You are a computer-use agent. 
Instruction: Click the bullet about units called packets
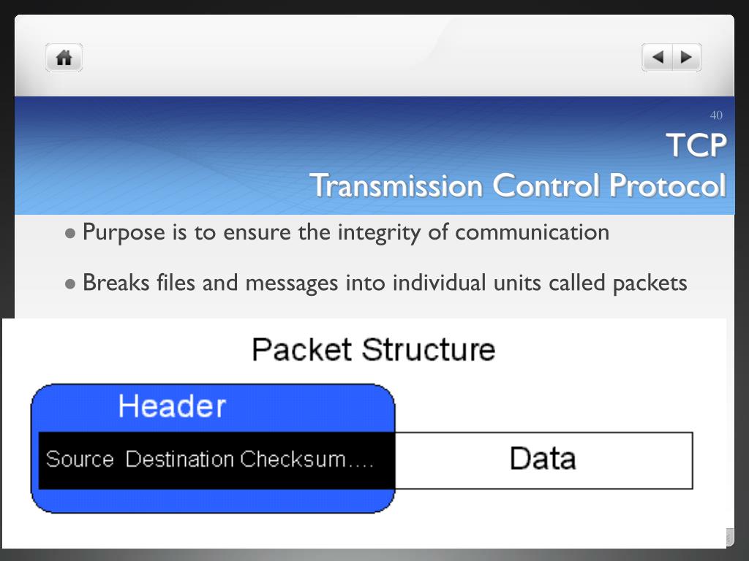[x=385, y=283]
